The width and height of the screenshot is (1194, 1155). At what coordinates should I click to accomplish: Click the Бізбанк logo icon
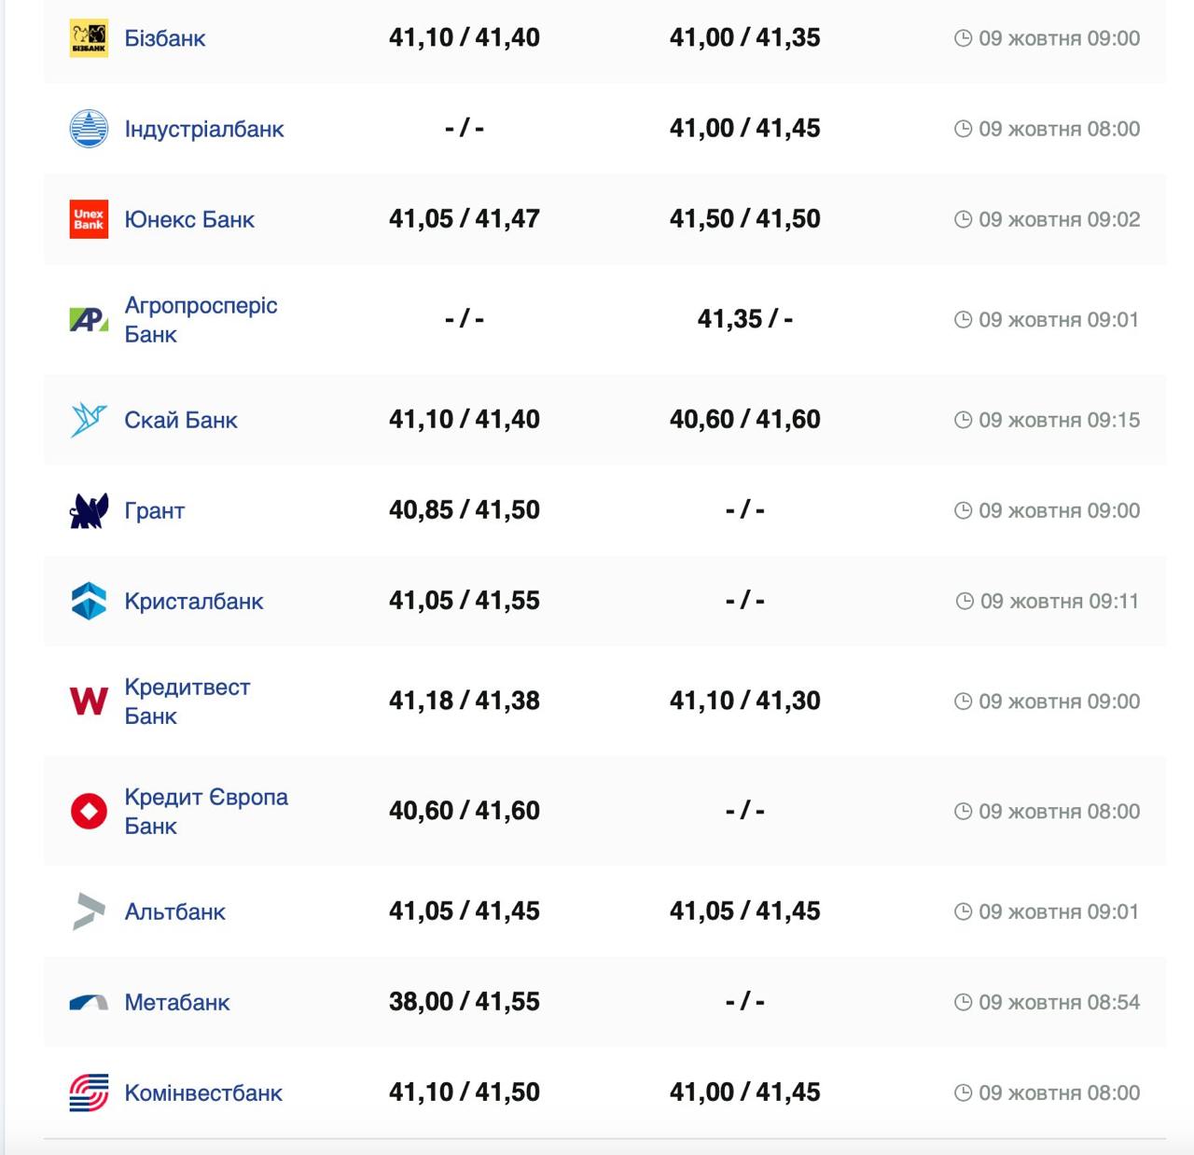click(89, 38)
